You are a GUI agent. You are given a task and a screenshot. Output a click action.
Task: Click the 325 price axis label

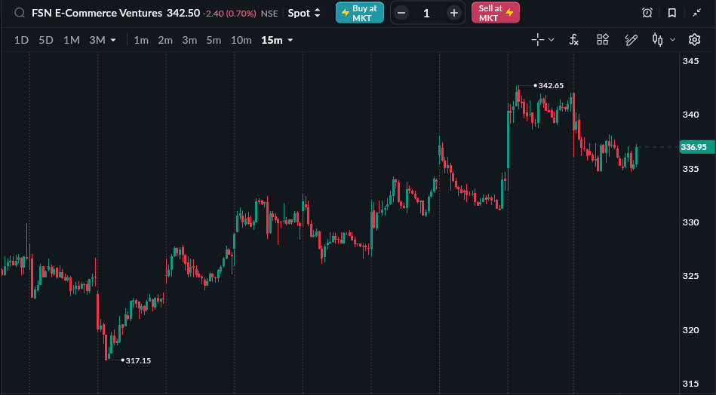(x=690, y=276)
